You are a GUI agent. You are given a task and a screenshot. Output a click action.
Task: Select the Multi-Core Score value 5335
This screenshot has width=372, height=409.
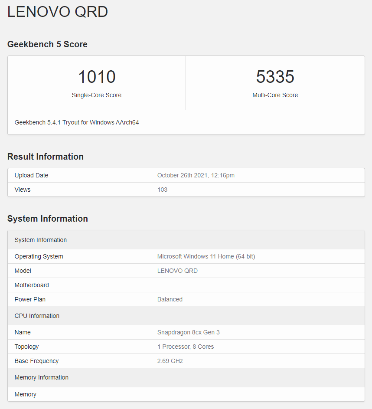click(275, 76)
